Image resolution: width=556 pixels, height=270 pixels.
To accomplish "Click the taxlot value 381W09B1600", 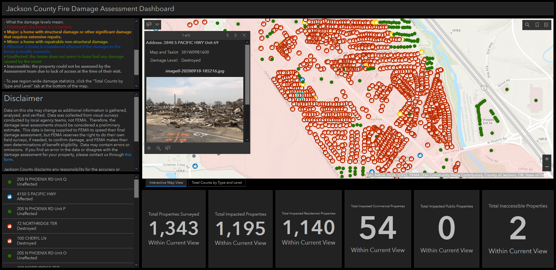I will [195, 52].
